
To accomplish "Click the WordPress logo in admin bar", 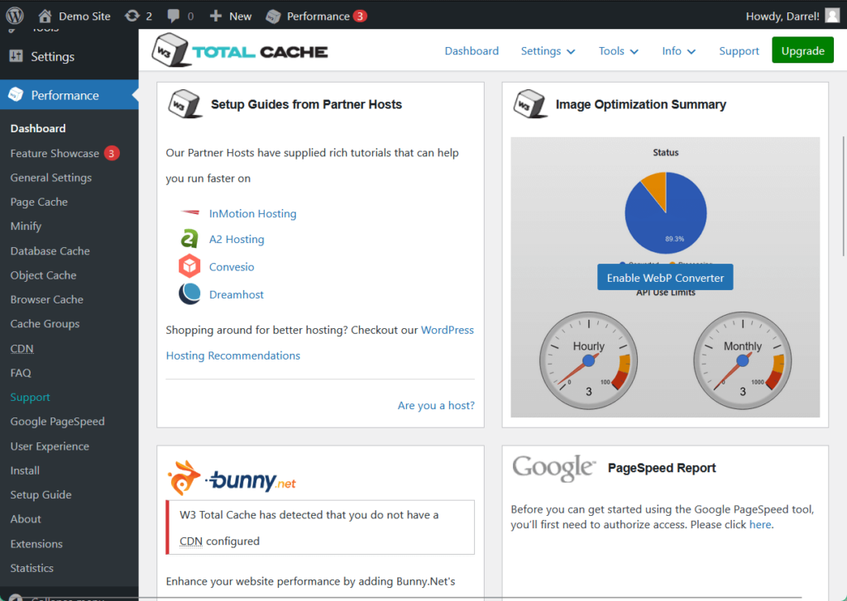I will [x=15, y=15].
